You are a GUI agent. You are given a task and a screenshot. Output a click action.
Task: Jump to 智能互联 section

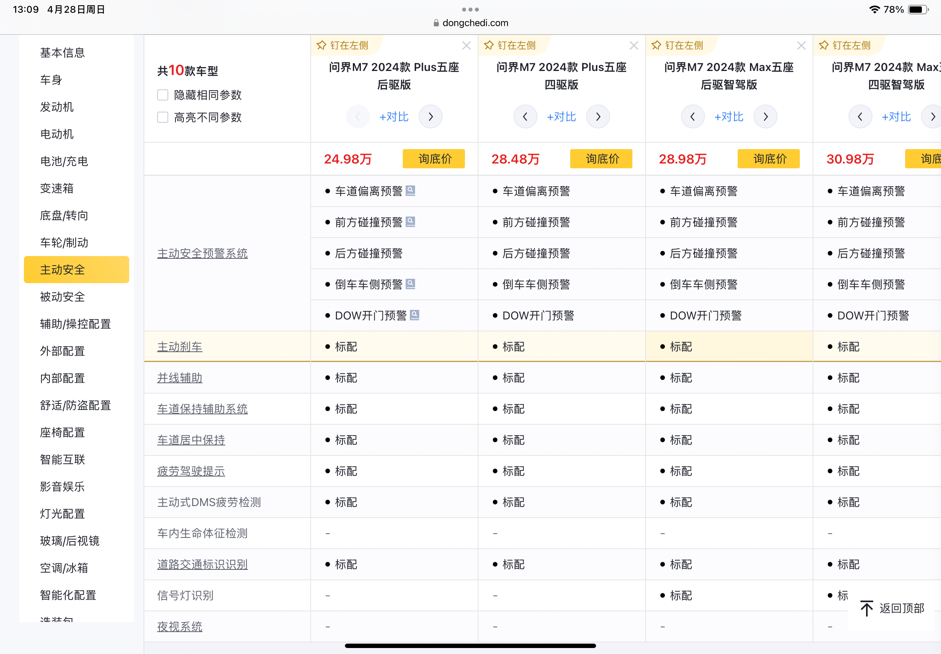(62, 460)
